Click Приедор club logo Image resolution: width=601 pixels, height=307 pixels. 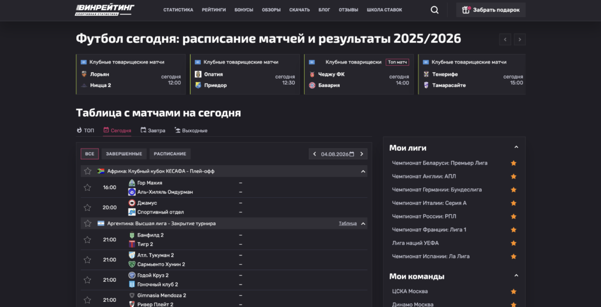[198, 86]
